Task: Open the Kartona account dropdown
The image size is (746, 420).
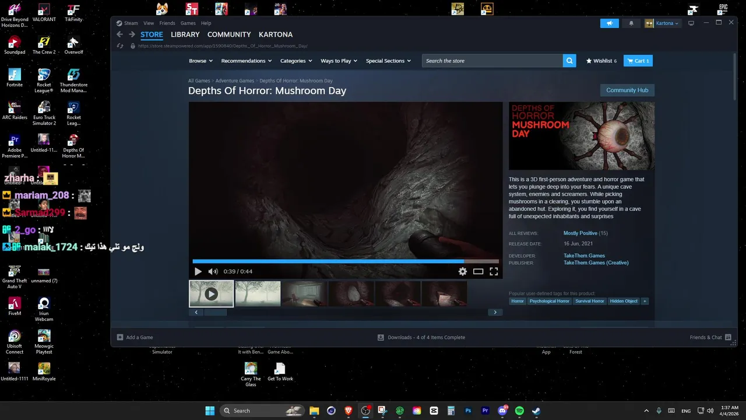Action: pyautogui.click(x=663, y=23)
